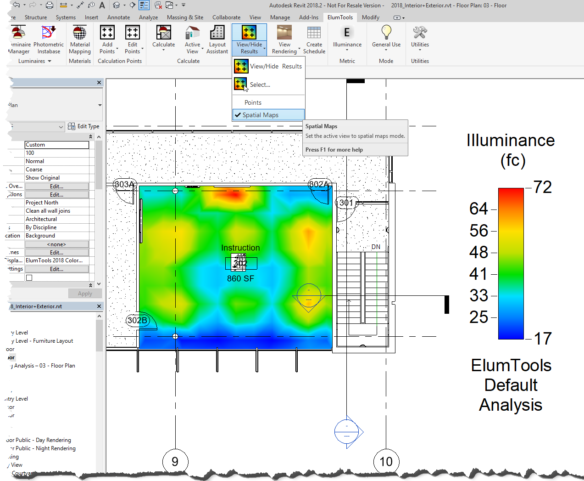Select Public - Night Rendering view
584x481 pixels.
[x=45, y=448]
